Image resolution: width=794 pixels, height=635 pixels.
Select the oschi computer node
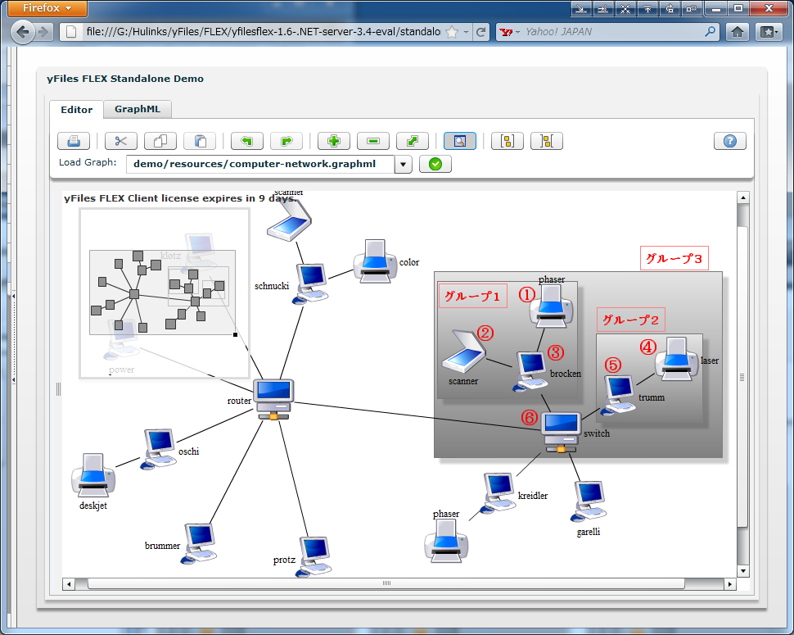[x=159, y=449]
